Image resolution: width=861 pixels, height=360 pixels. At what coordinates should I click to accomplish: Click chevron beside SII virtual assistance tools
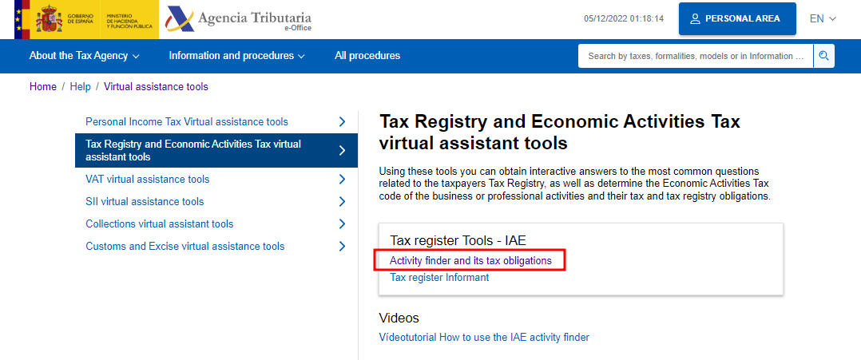click(342, 202)
